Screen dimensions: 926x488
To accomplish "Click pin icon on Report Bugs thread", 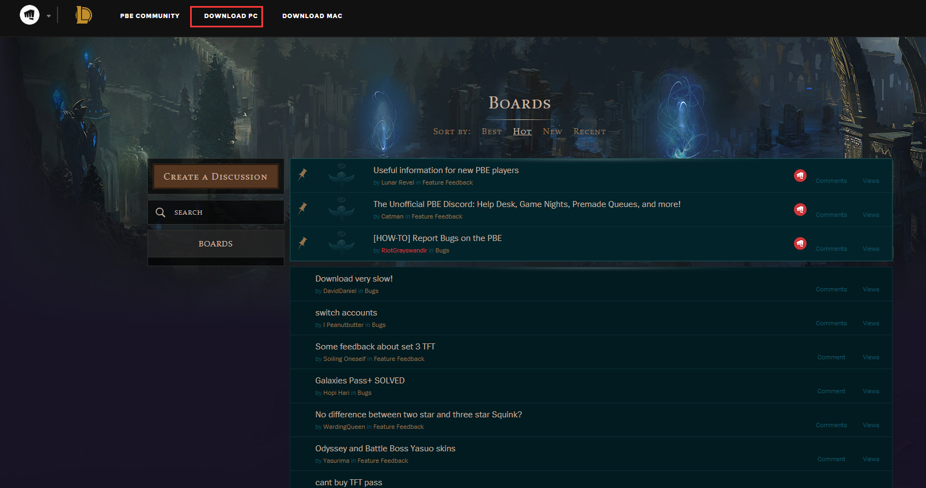I will [x=302, y=242].
